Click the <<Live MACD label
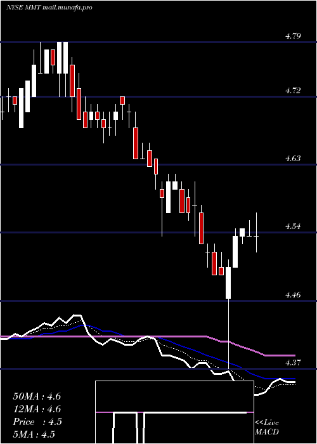Image resolution: width=317 pixels, height=444 pixels. tap(267, 428)
